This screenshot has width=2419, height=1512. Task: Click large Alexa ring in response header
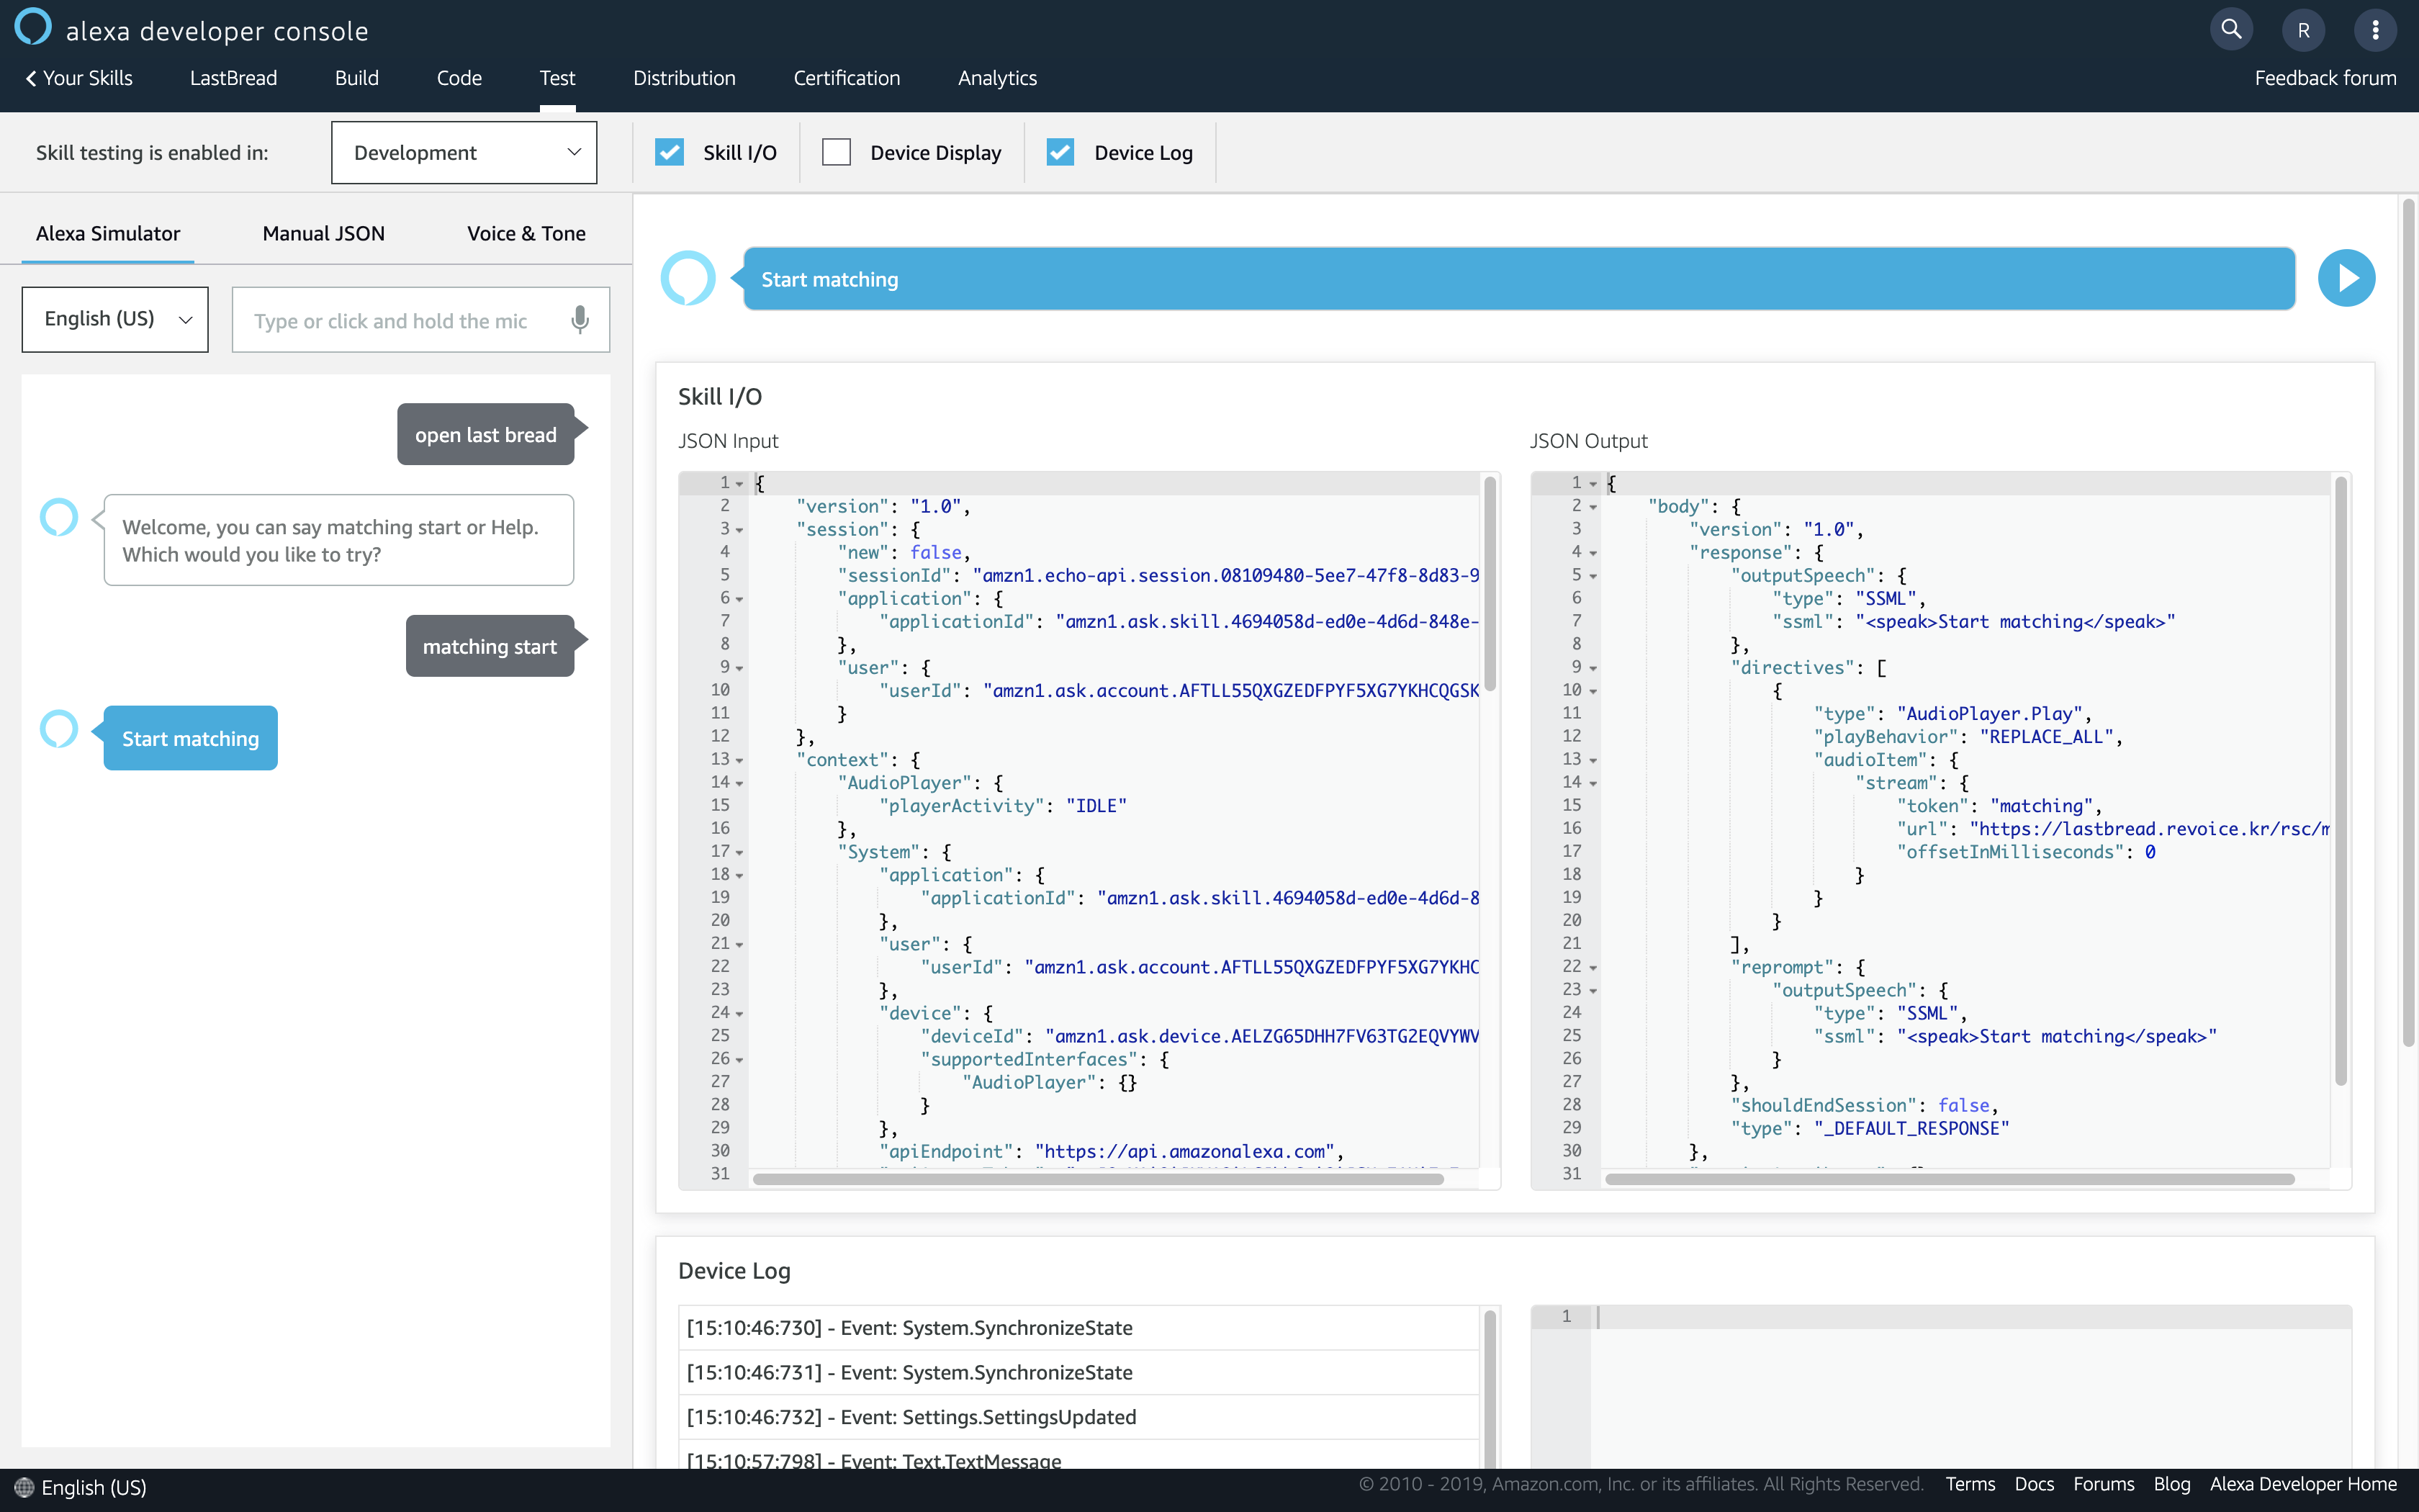tap(688, 278)
